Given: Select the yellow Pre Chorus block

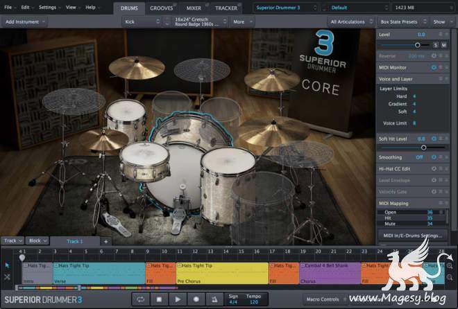Looking at the screenshot, I should coord(222,273).
